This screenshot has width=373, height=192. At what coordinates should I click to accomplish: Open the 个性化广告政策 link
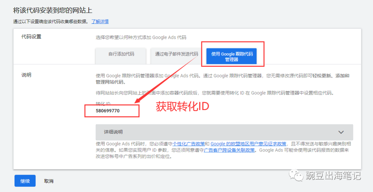pyautogui.click(x=189, y=144)
